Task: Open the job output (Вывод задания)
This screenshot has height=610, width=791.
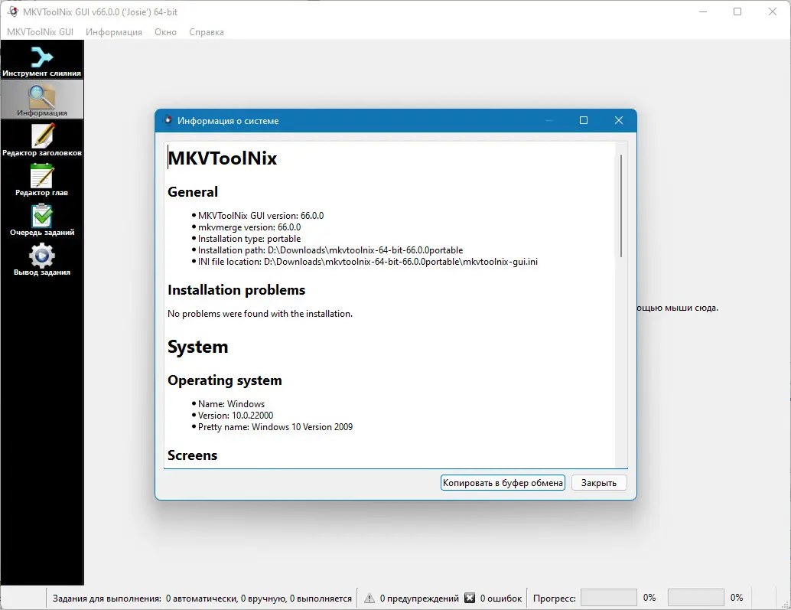Action: (42, 259)
